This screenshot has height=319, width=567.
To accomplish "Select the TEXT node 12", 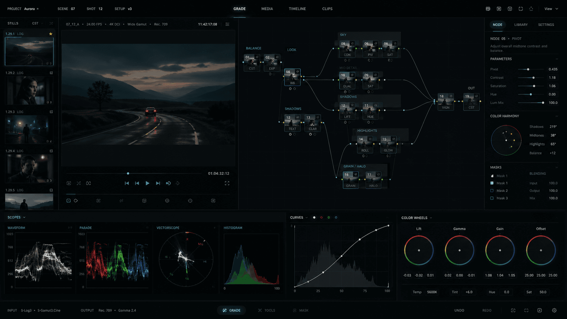I will tap(292, 123).
